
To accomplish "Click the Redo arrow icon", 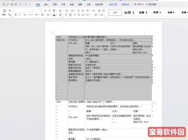I will coord(26,4).
